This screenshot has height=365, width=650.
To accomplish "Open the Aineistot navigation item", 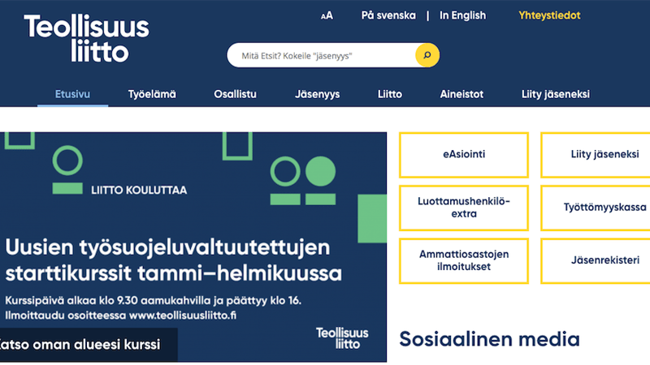I will tap(461, 94).
